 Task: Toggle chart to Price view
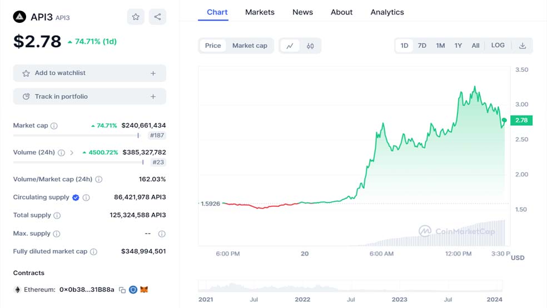(213, 46)
